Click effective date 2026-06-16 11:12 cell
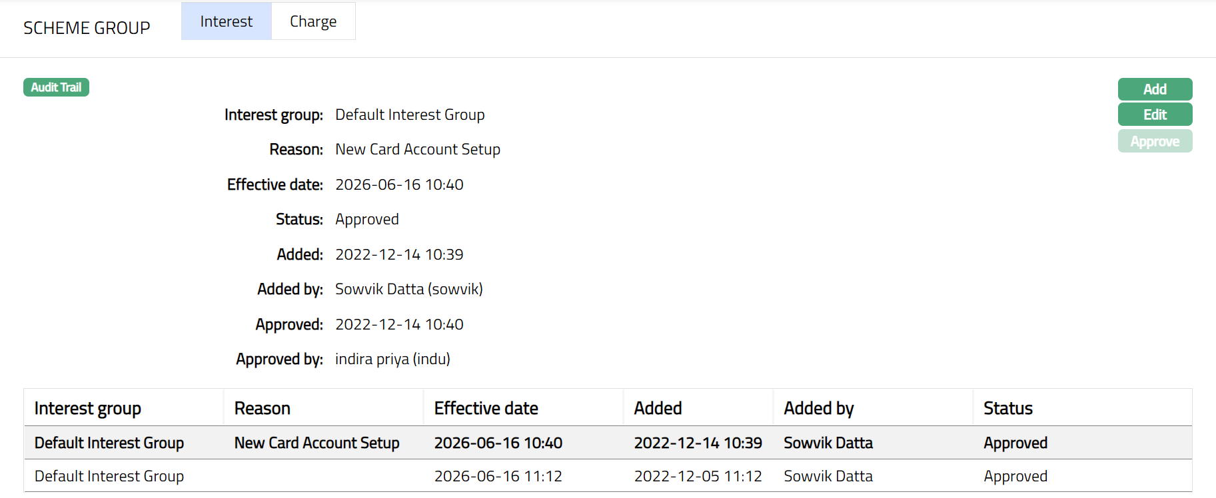 (x=498, y=476)
